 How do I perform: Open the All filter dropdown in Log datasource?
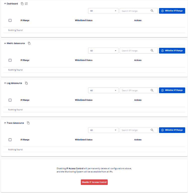tap(103, 90)
